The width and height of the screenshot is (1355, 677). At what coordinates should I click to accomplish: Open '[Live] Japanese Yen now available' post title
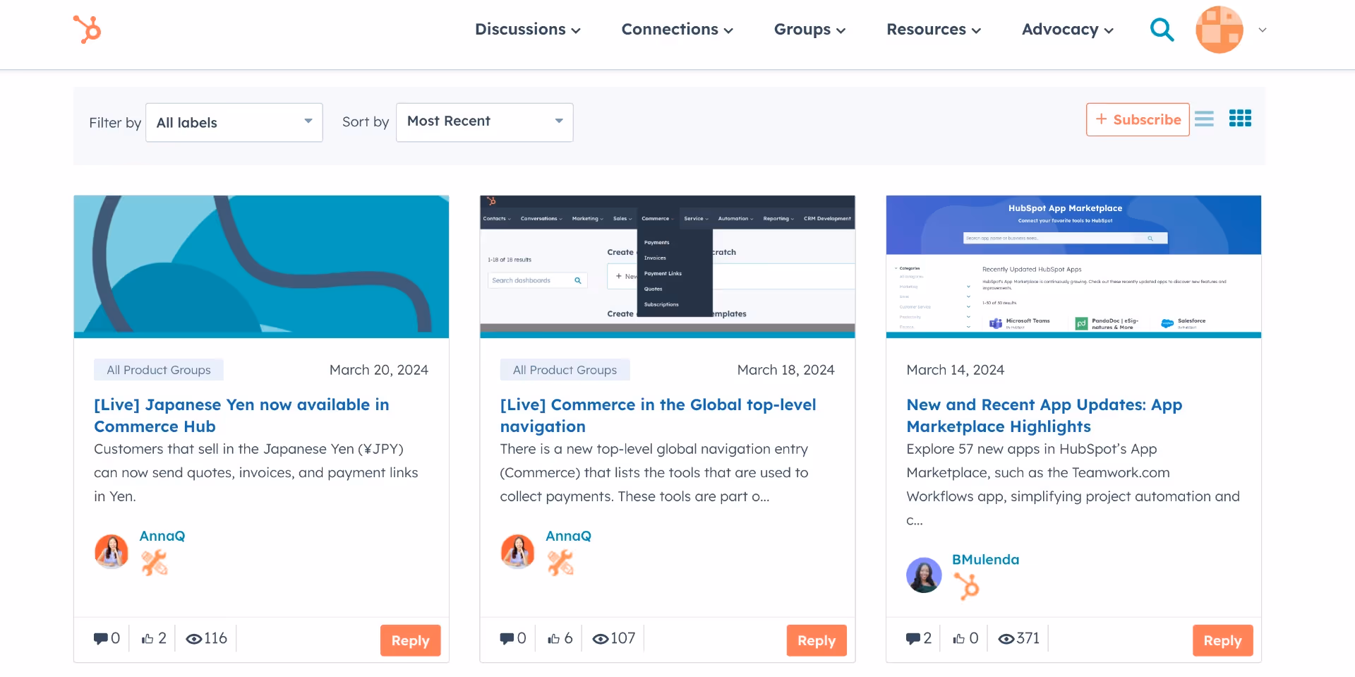tap(241, 415)
